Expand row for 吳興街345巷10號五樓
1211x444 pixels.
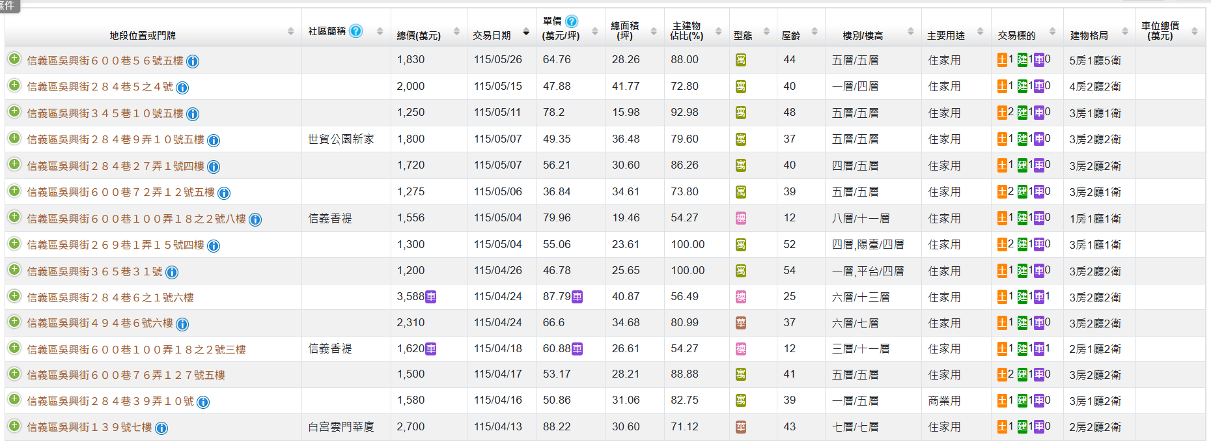tap(14, 111)
